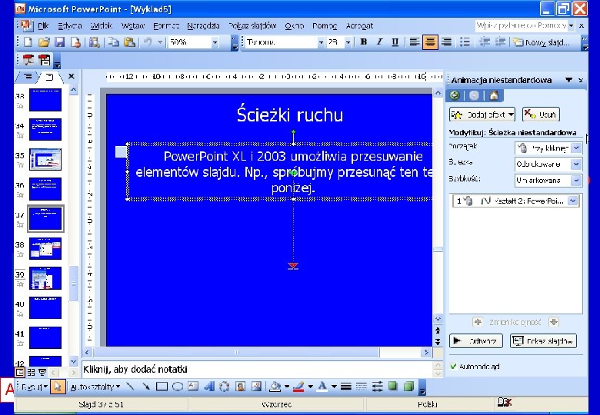
Task: Toggle center text alignment
Action: (430, 42)
